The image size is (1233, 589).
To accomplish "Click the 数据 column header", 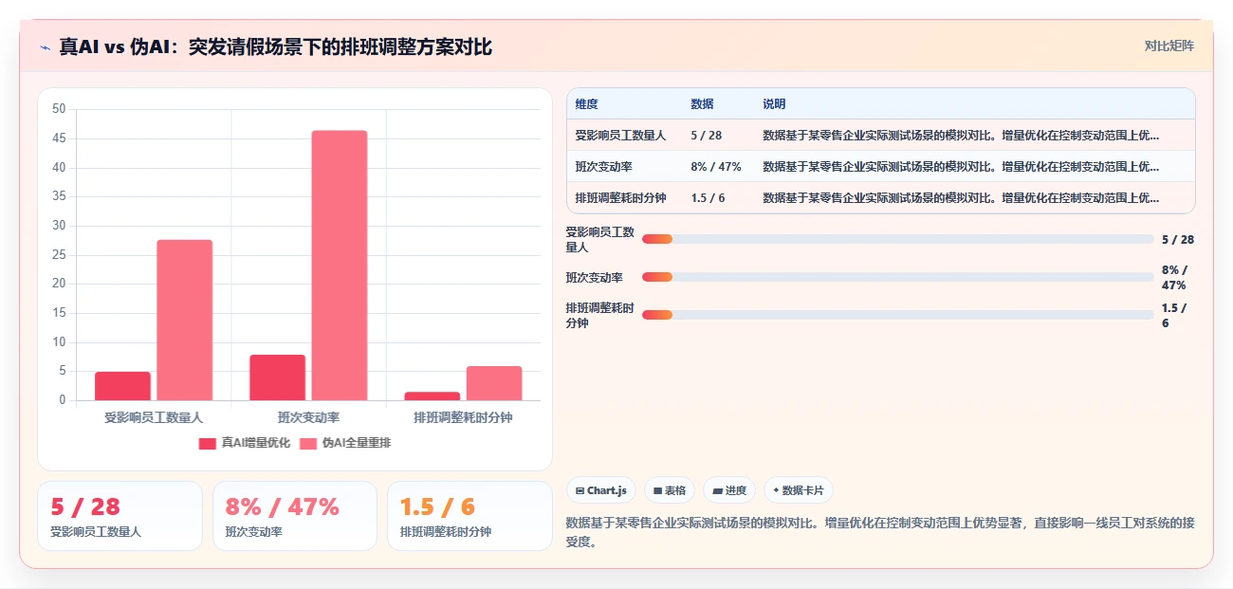I will point(702,104).
